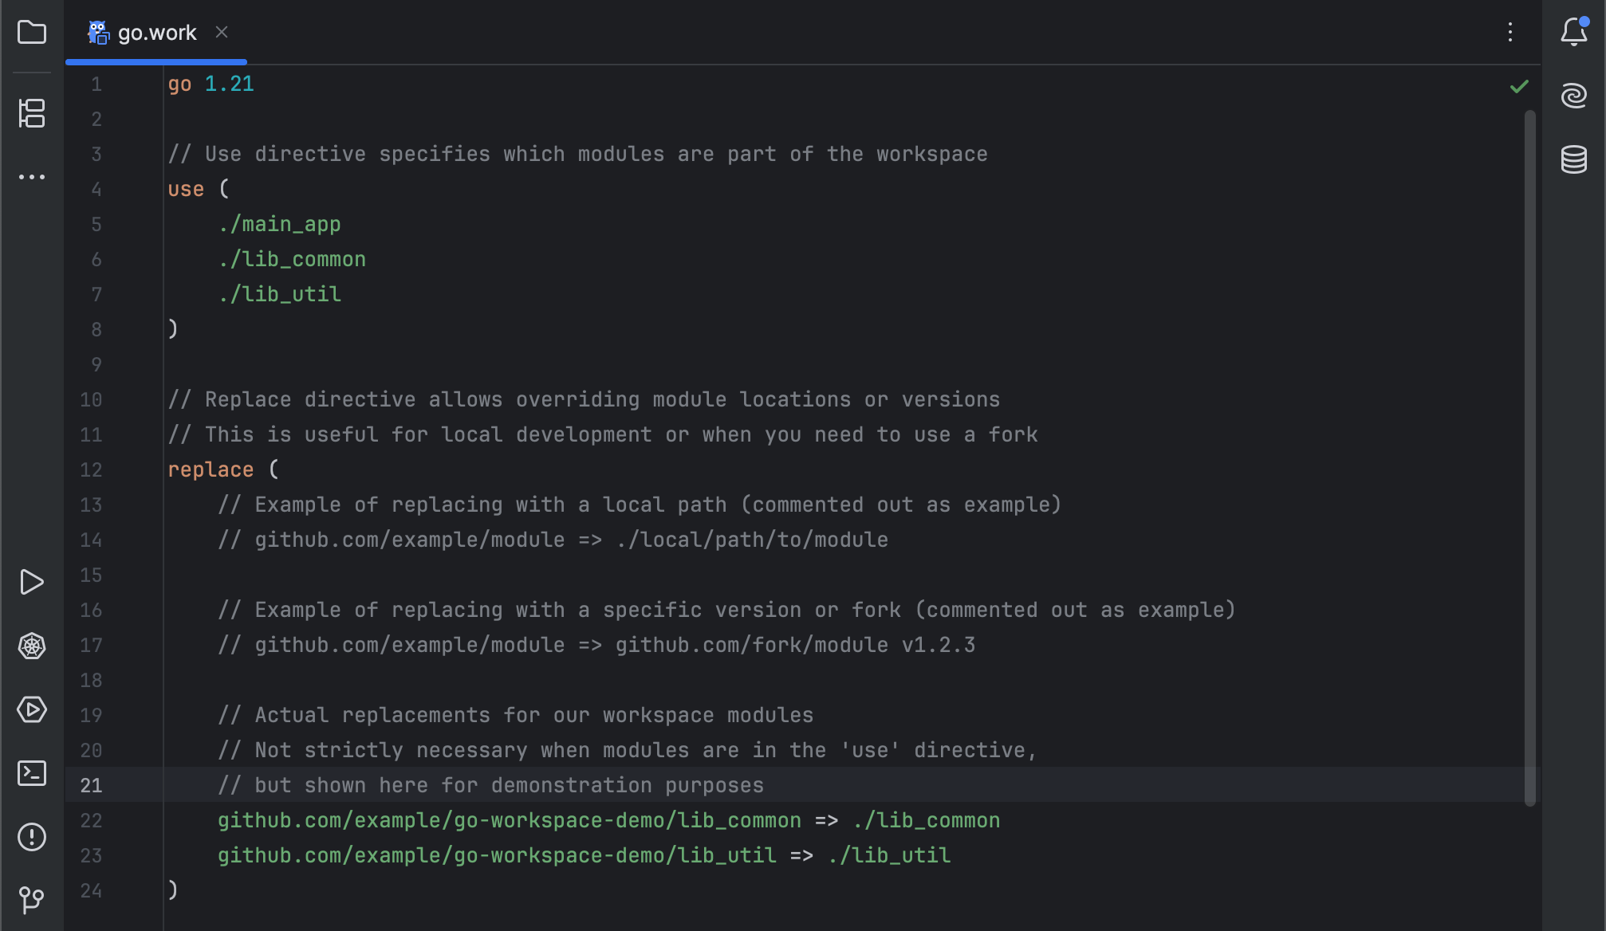Viewport: 1606px width, 931px height.
Task: Open the AI Assistant panel
Action: click(1575, 95)
